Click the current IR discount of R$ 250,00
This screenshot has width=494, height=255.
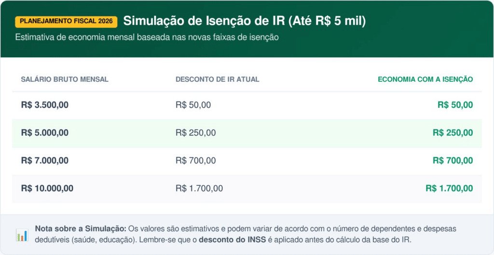pyautogui.click(x=195, y=133)
